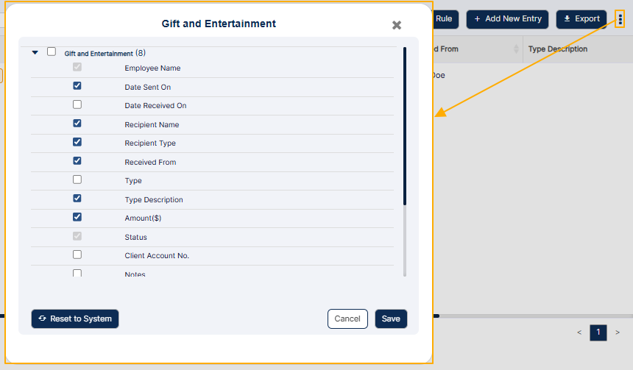Viewport: 633px width, 370px height.
Task: Save the column selection
Action: (x=391, y=319)
